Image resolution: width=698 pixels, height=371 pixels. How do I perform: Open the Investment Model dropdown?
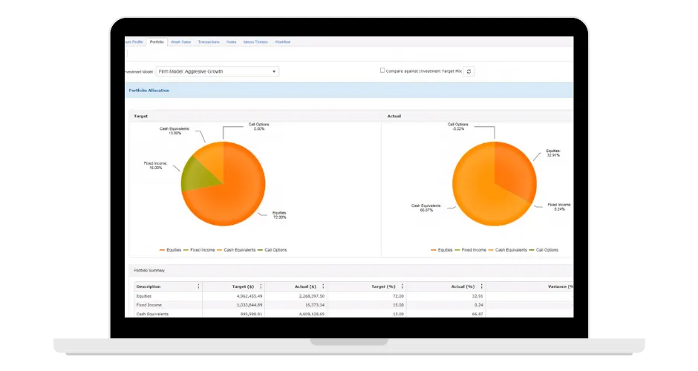pyautogui.click(x=218, y=71)
